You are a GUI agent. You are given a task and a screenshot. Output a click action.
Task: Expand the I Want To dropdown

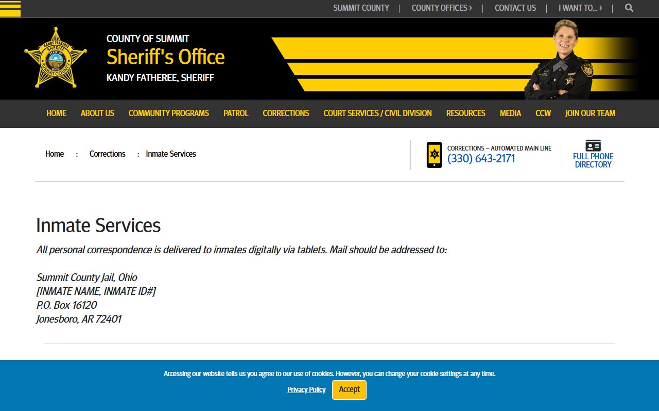coord(580,8)
